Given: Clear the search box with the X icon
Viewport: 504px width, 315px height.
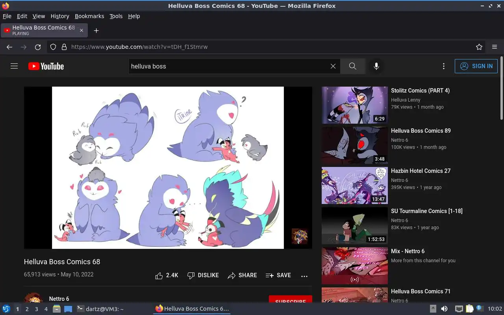Looking at the screenshot, I should pos(333,66).
